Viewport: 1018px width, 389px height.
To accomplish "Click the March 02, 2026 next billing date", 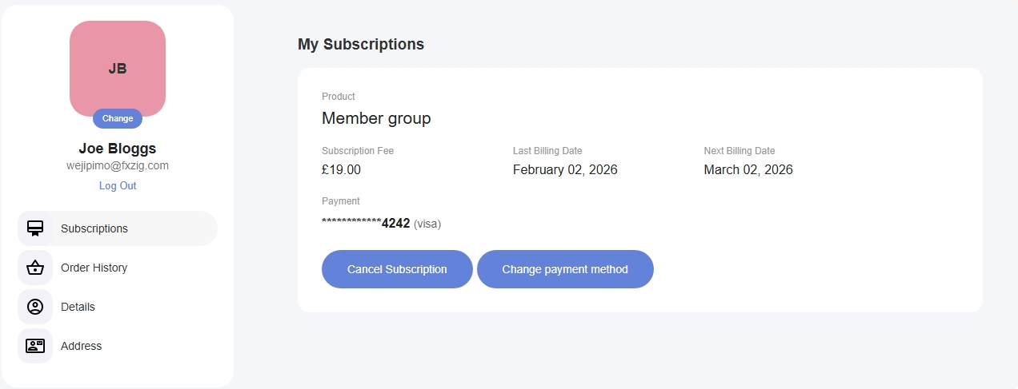I will point(748,169).
